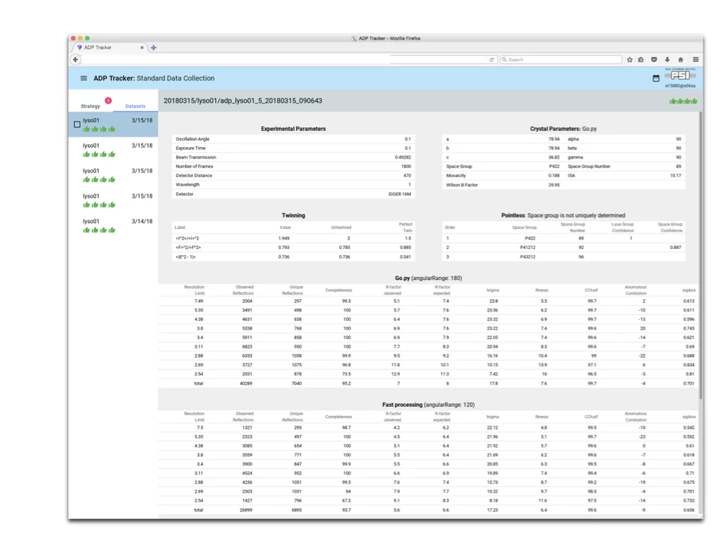The image size is (728, 546).
Task: Click the Oscillation Angle row
Action: point(293,139)
